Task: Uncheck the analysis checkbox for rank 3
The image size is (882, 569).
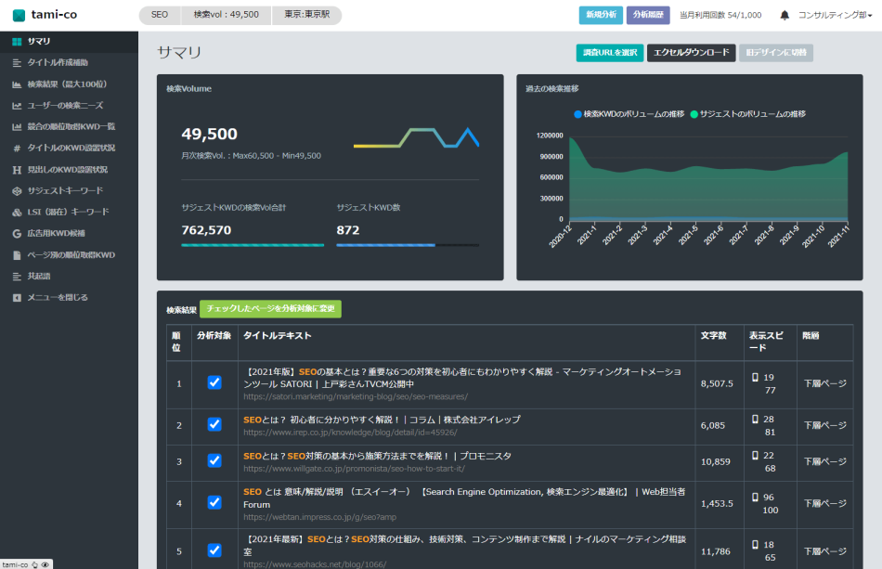Action: [x=214, y=460]
